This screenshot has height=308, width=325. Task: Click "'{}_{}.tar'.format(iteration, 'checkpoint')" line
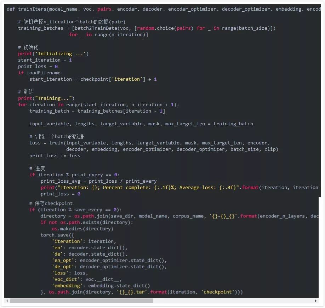coord(142,292)
